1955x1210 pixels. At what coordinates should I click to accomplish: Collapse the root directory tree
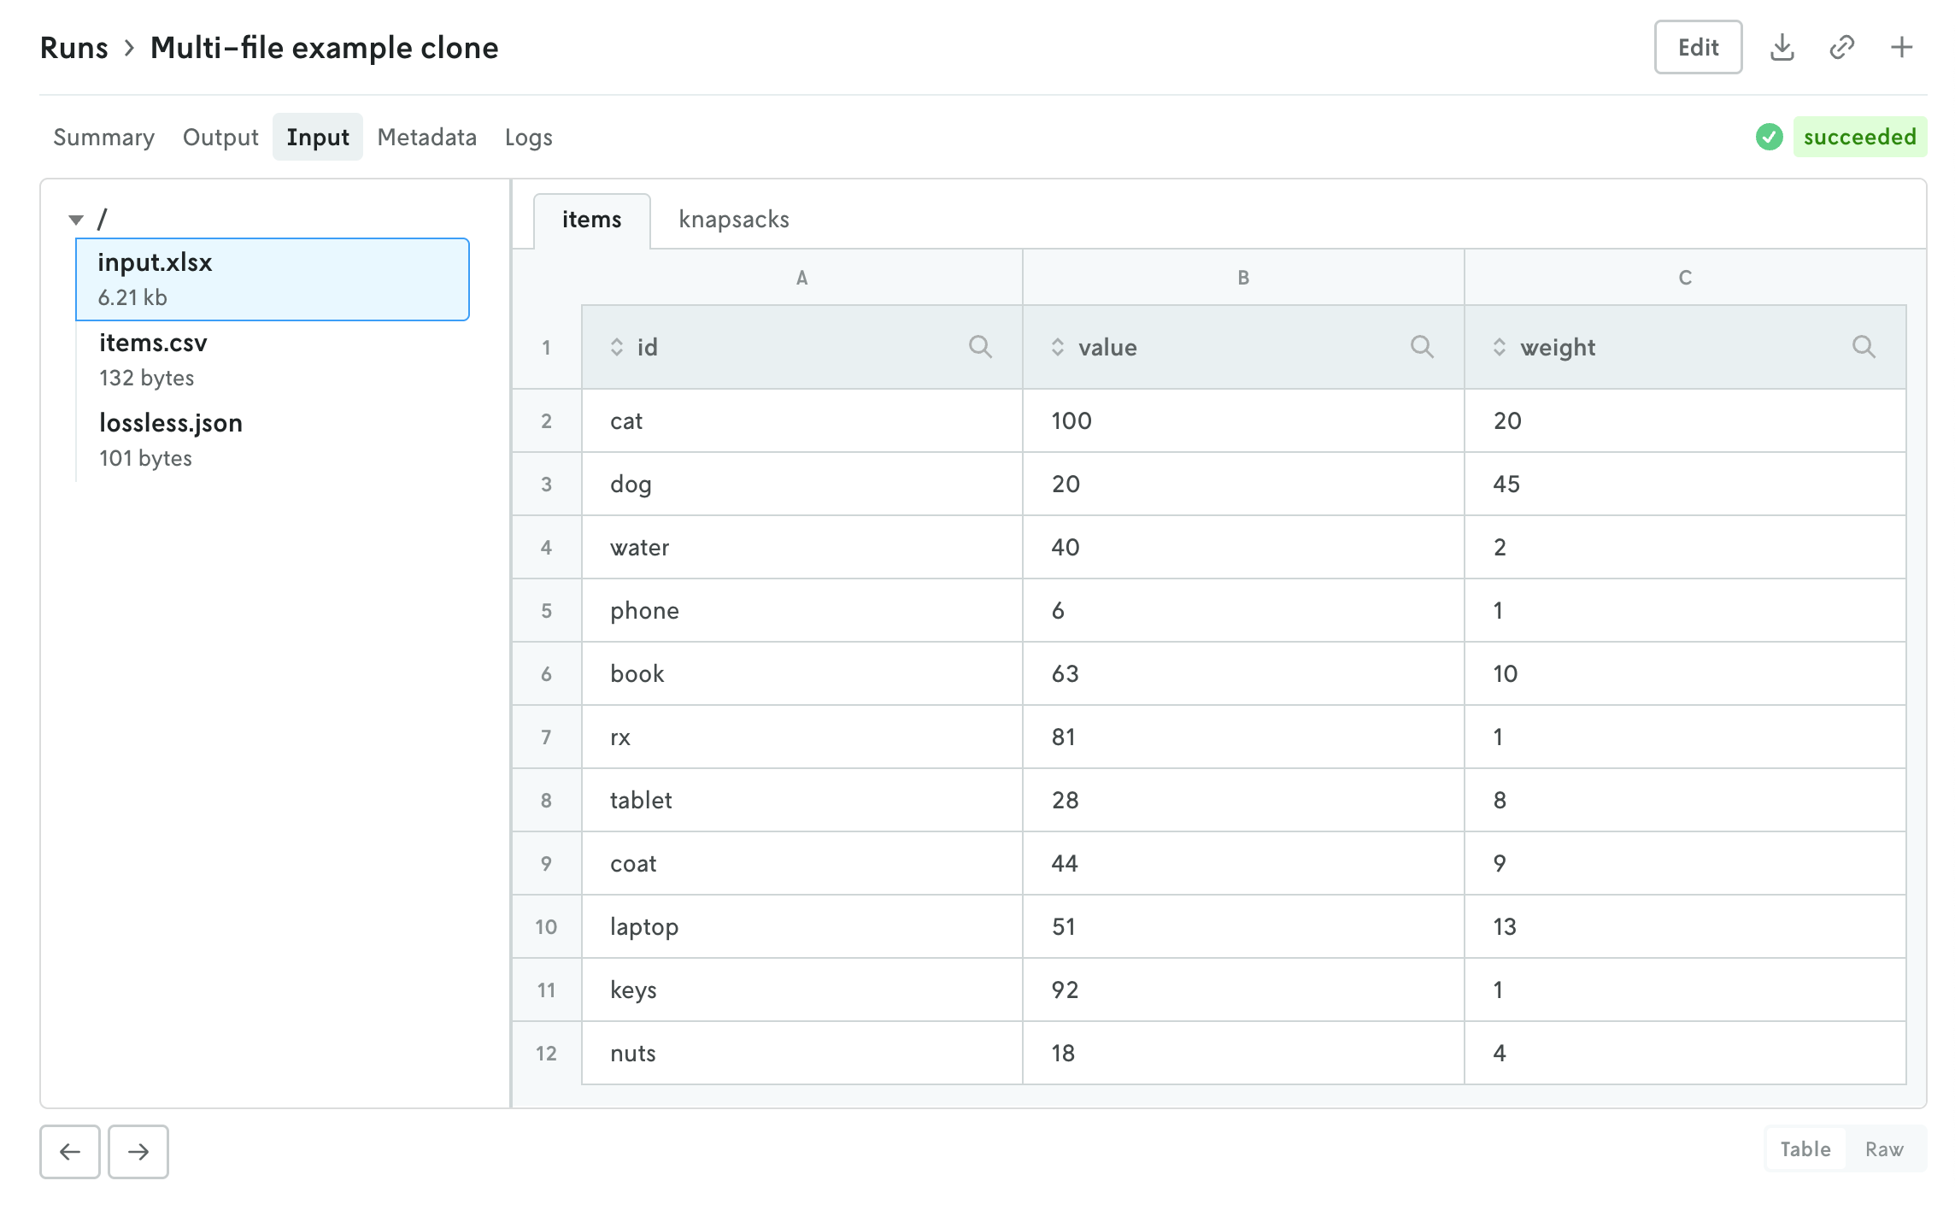click(x=76, y=220)
